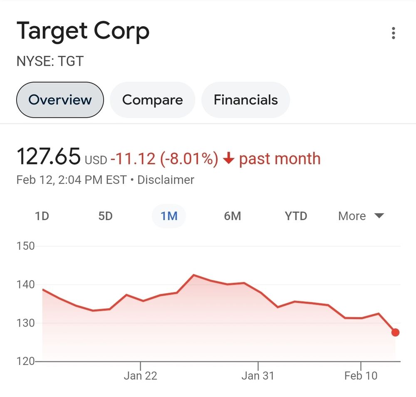This screenshot has width=416, height=397.
Task: Select the 5D time range
Action: [x=105, y=216]
